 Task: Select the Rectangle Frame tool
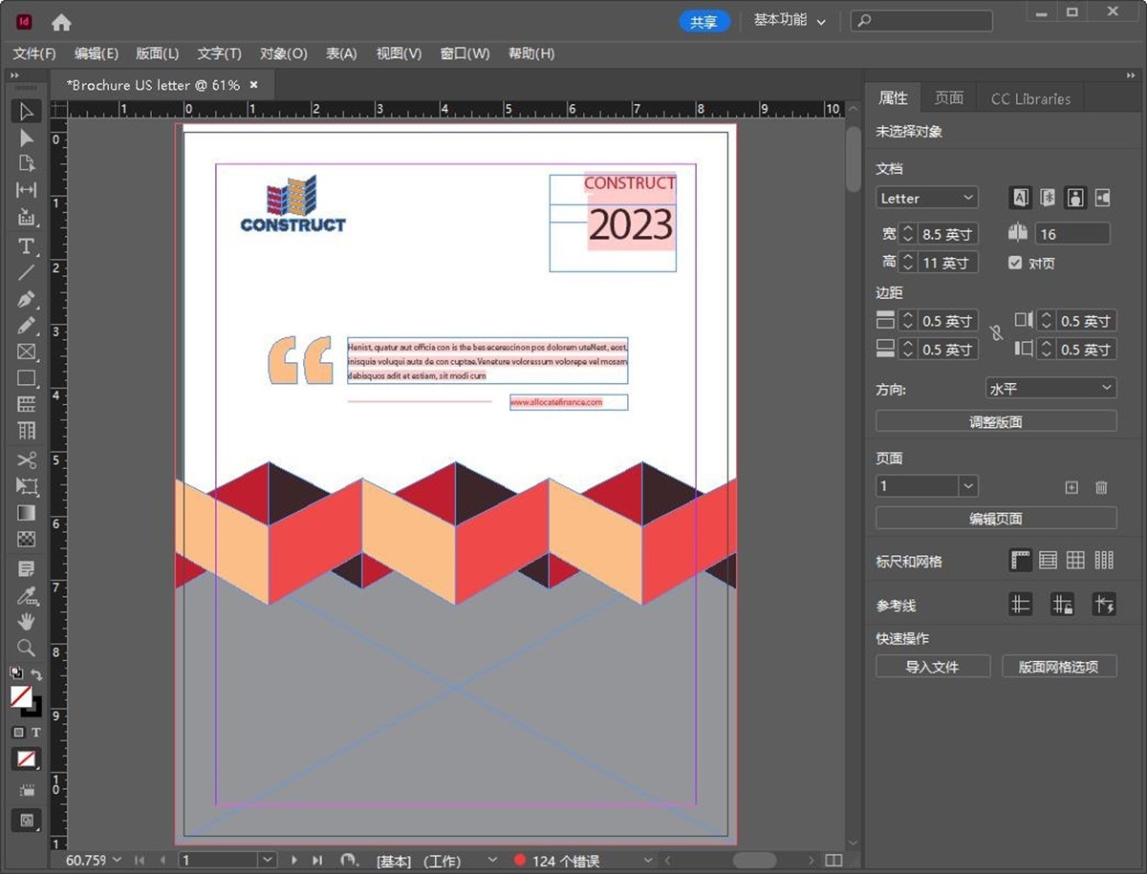pyautogui.click(x=27, y=352)
